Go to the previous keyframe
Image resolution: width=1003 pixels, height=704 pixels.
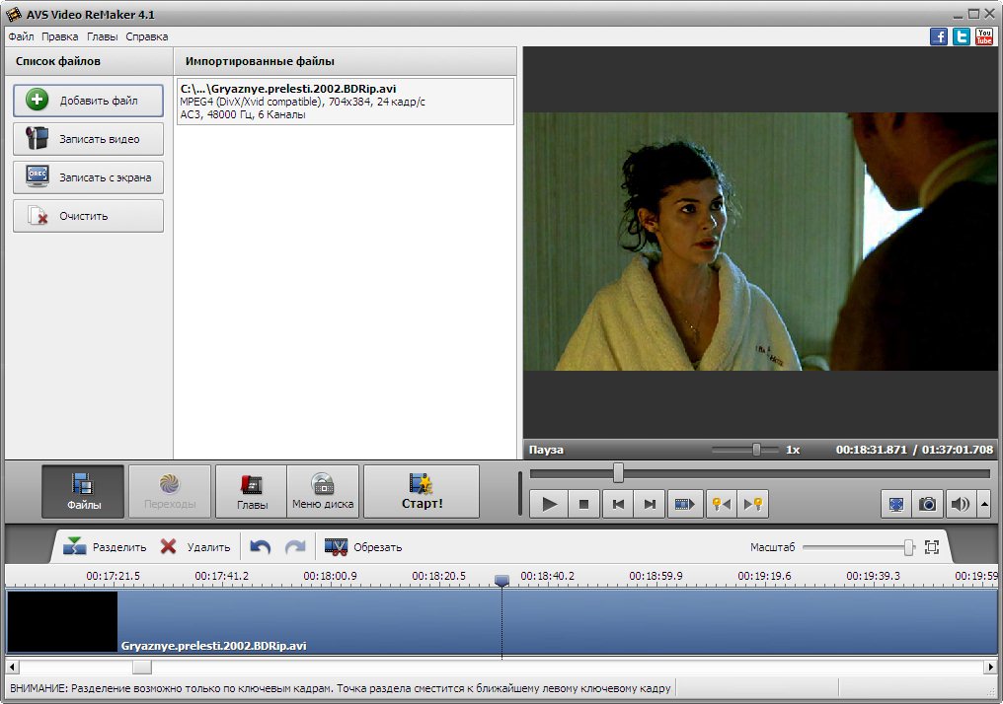pyautogui.click(x=722, y=504)
